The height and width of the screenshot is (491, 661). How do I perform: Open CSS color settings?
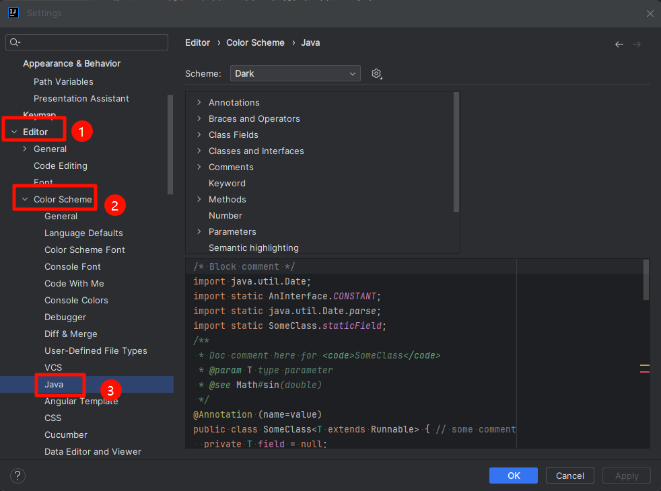53,418
